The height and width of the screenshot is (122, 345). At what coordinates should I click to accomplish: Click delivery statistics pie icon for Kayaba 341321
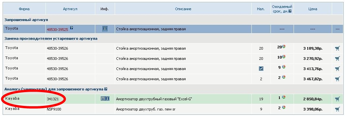(x=284, y=97)
